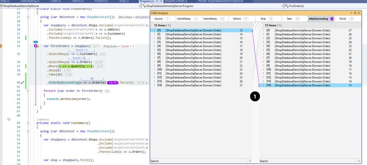Click the left '15 Items ( 1 )' header
Viewport: 367px width, 165px height.
tap(162, 25)
